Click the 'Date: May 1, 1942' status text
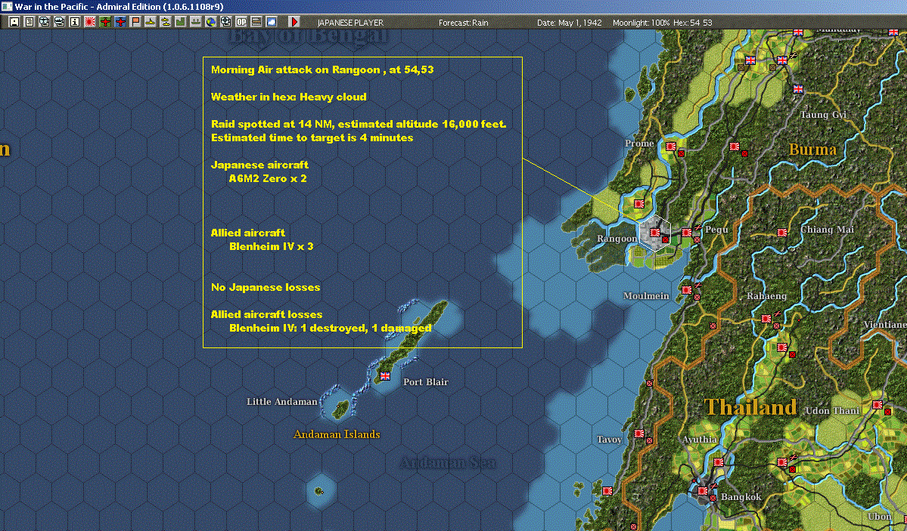This screenshot has height=531, width=907. (x=569, y=23)
